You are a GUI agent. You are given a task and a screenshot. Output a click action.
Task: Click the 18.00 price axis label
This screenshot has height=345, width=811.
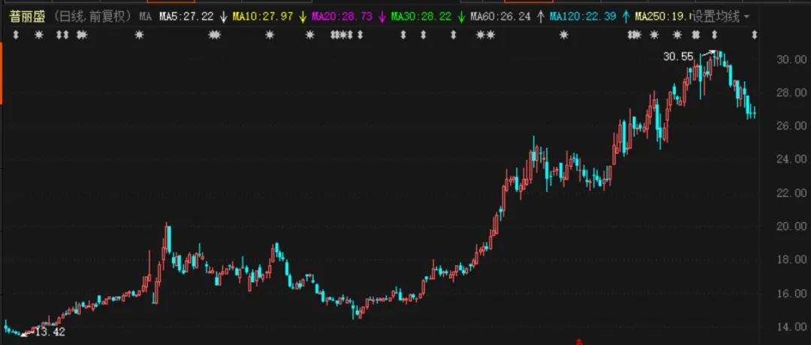tap(794, 259)
